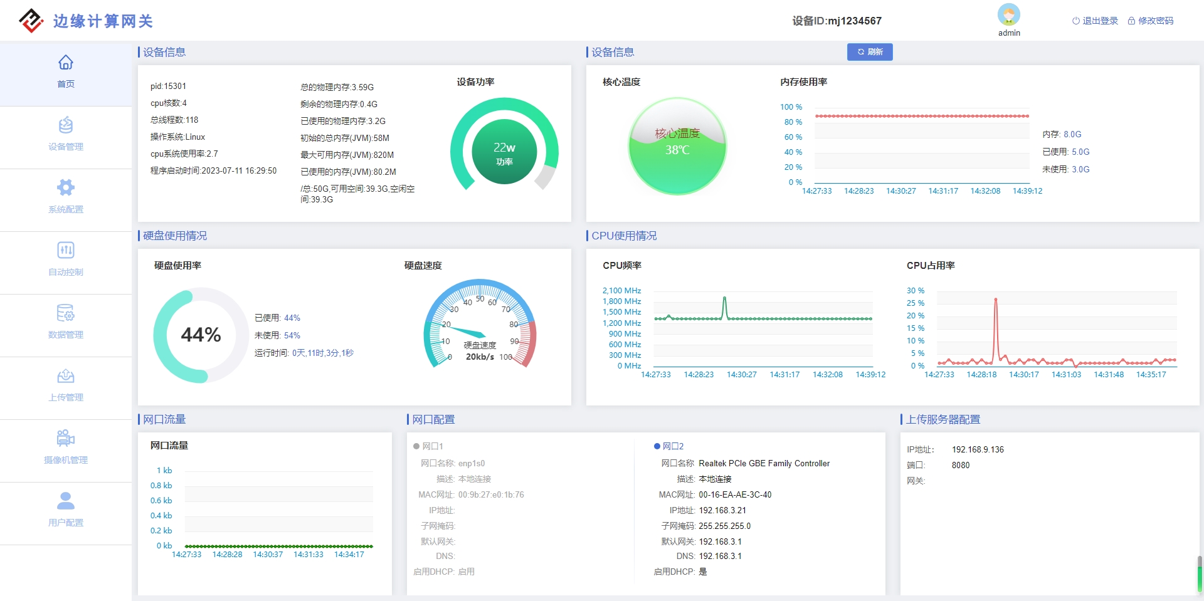
Task: Click the 核心温度 38℃ liquid gauge
Action: (677, 146)
